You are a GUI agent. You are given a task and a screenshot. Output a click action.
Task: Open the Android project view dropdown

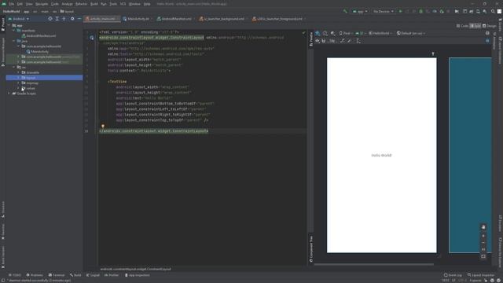tap(19, 19)
